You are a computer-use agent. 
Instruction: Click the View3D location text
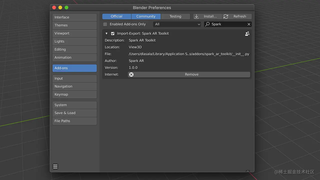[x=135, y=47]
